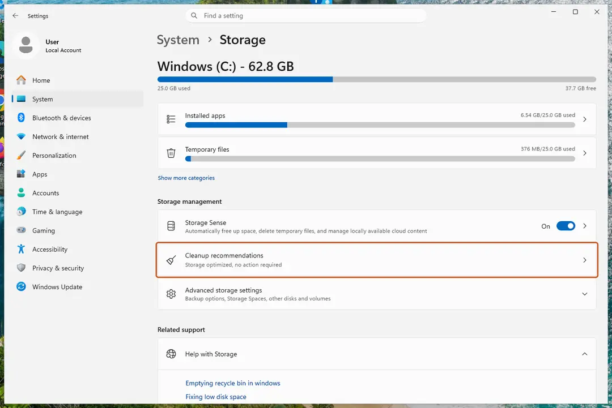Open Windows Update page
612x408 pixels.
pos(78,286)
